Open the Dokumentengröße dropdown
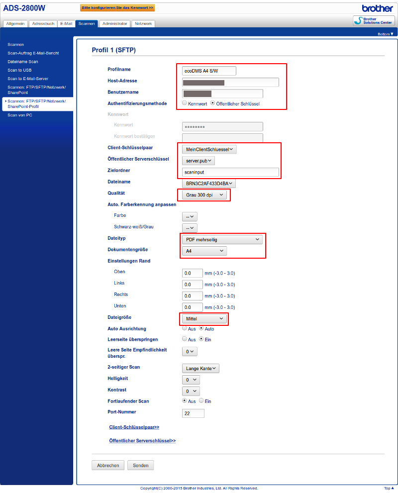The width and height of the screenshot is (398, 493). (x=204, y=251)
